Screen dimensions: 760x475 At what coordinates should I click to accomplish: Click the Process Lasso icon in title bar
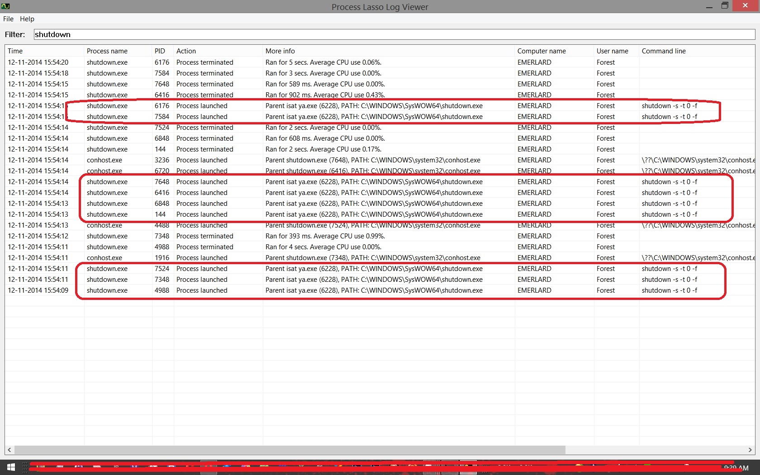[x=6, y=6]
